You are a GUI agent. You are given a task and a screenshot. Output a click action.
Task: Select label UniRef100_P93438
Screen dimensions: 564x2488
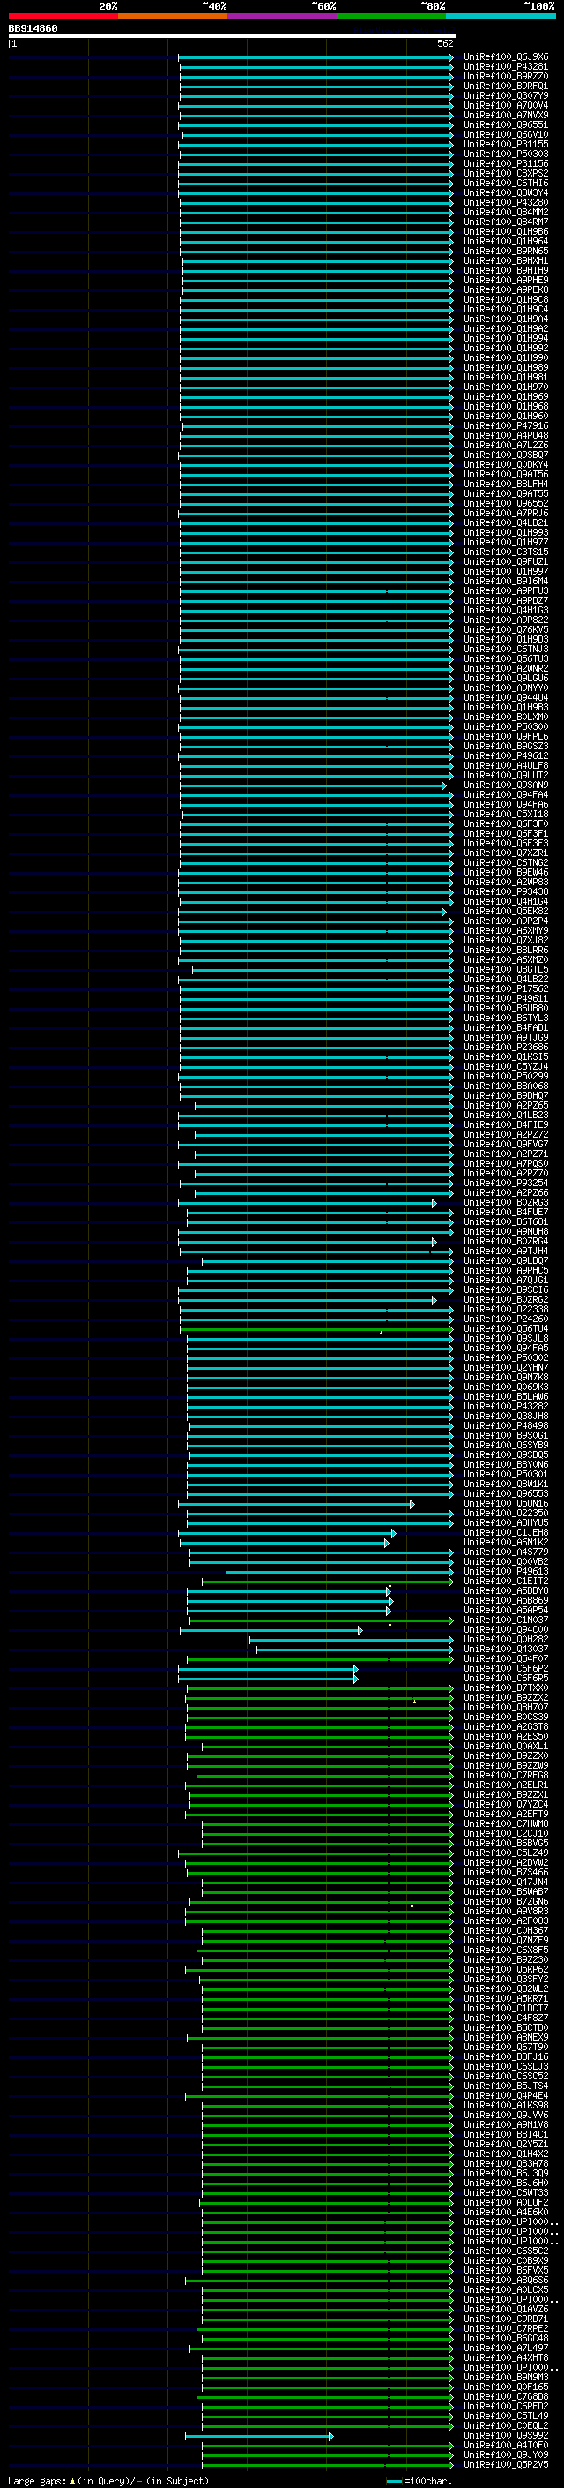(x=506, y=891)
